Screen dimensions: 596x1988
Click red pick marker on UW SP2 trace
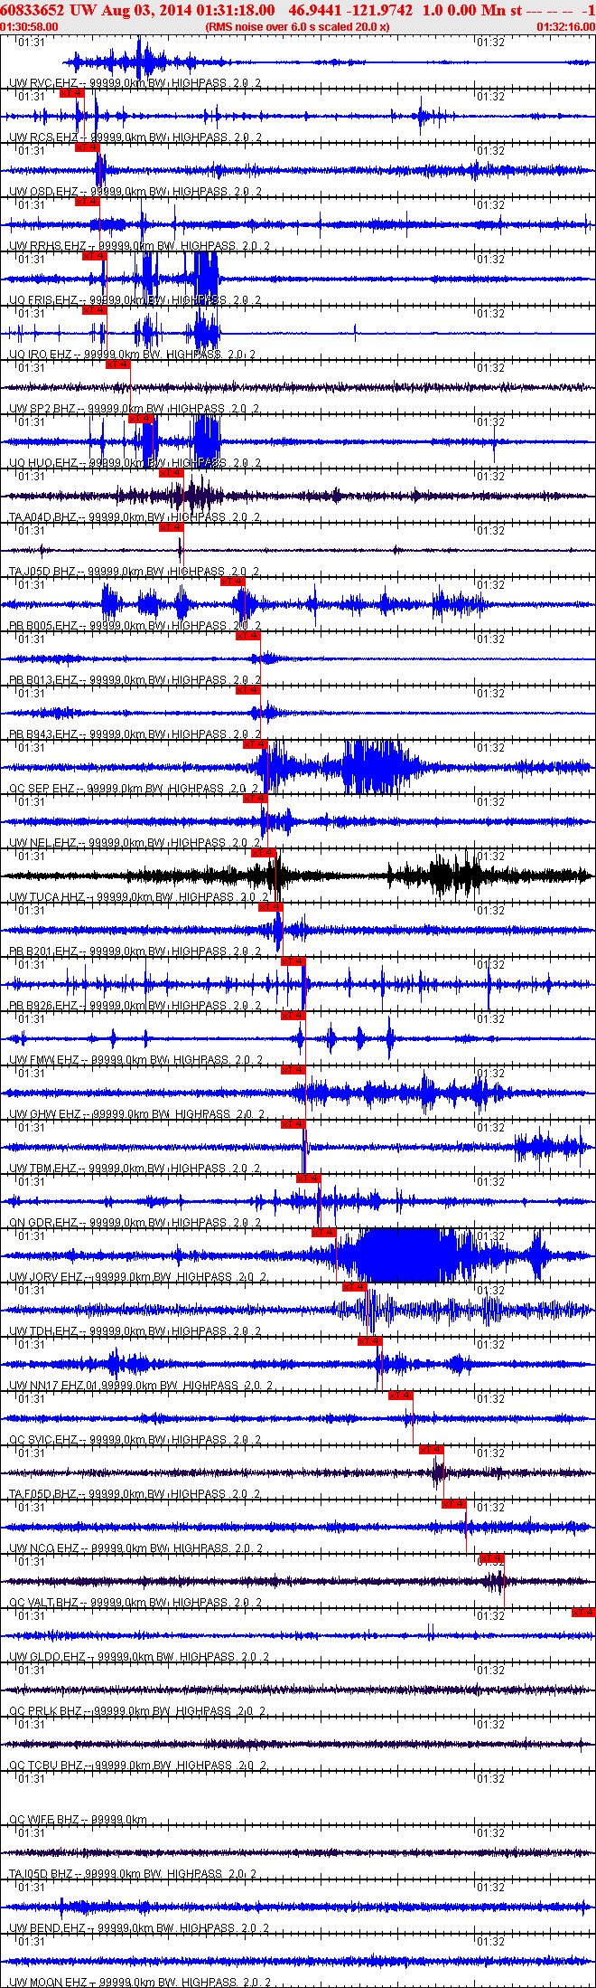(x=117, y=364)
